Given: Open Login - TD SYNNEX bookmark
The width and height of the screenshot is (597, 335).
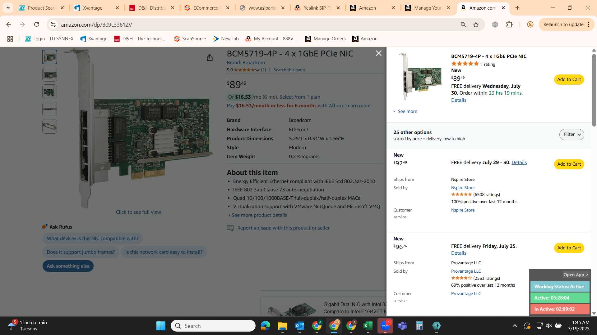Looking at the screenshot, I should [x=49, y=39].
